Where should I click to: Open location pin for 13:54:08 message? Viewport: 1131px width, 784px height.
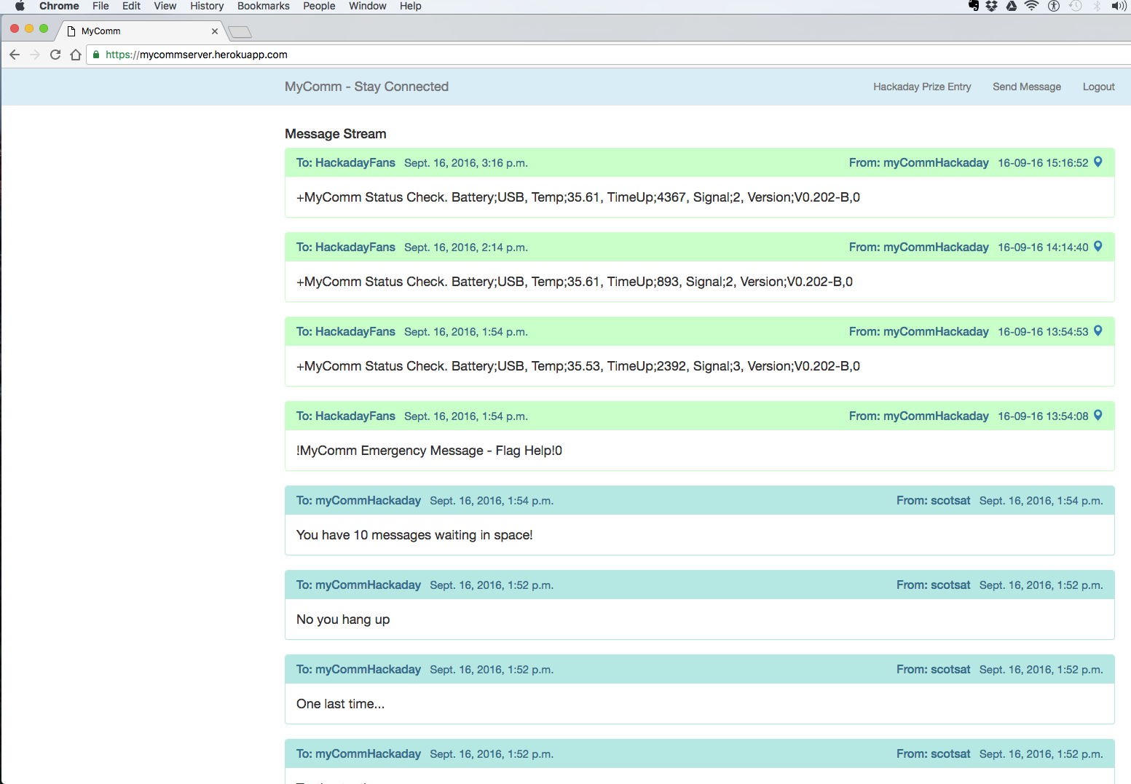[1098, 416]
